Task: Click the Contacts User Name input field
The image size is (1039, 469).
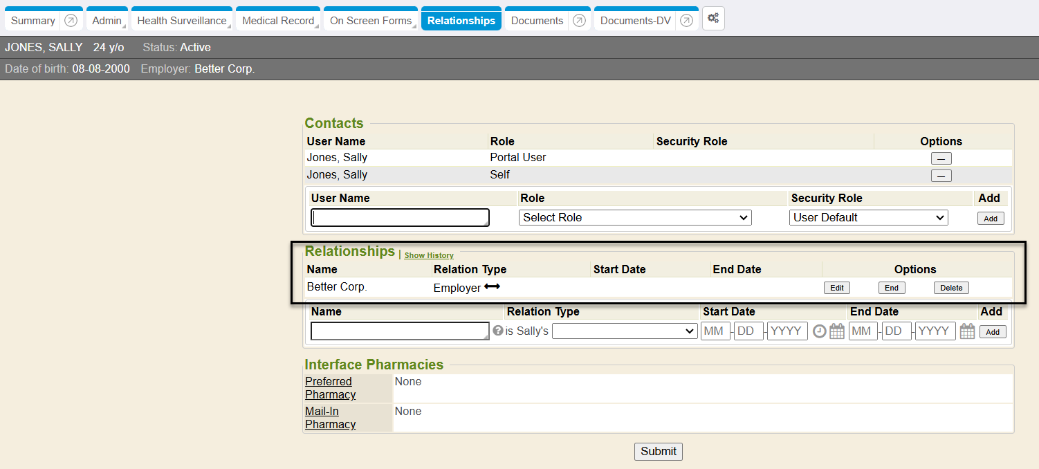Action: pos(400,218)
